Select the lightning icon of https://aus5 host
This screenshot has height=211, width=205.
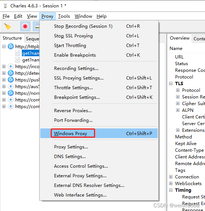click(11, 86)
